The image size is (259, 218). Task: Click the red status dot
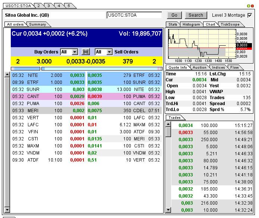[252, 6]
